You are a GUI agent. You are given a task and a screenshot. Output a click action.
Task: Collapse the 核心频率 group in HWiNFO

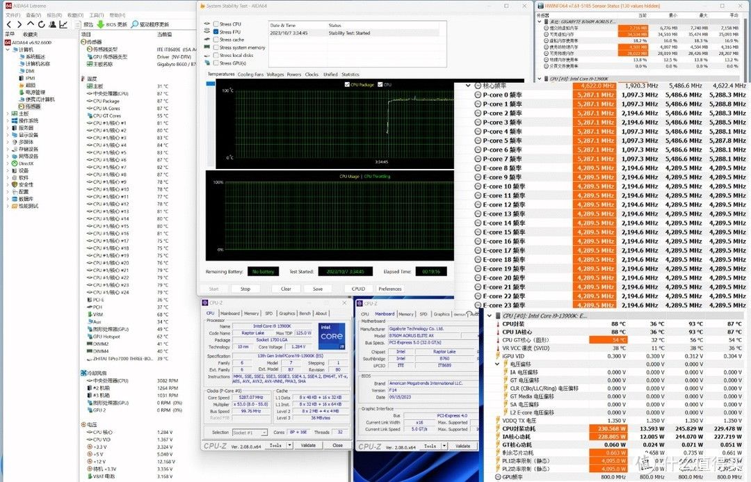pos(468,86)
